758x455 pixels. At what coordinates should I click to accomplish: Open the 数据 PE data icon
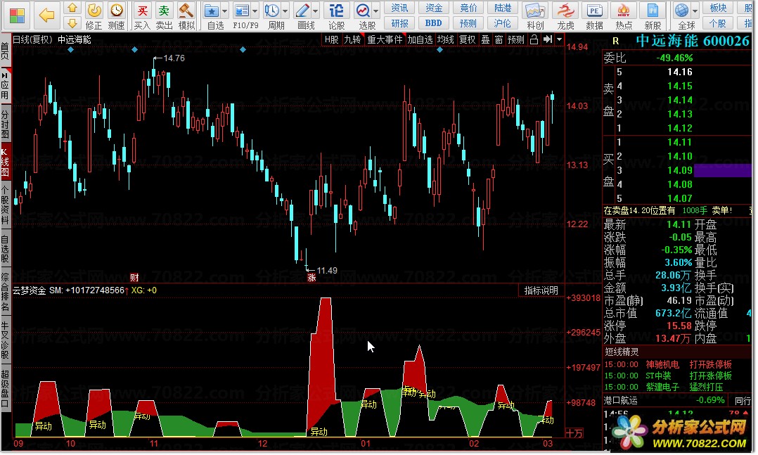594,16
